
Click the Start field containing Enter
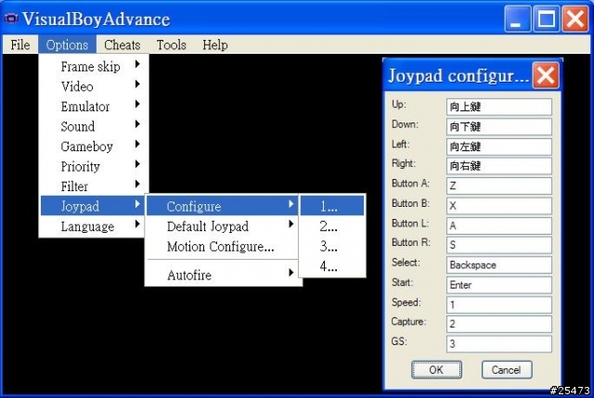click(x=499, y=285)
